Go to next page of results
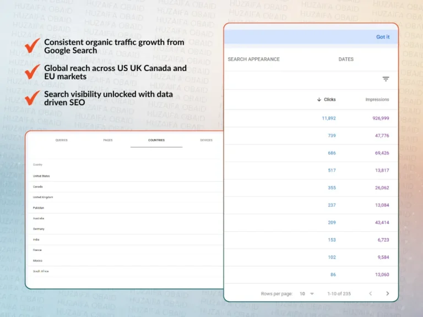423x317 pixels. coord(387,294)
